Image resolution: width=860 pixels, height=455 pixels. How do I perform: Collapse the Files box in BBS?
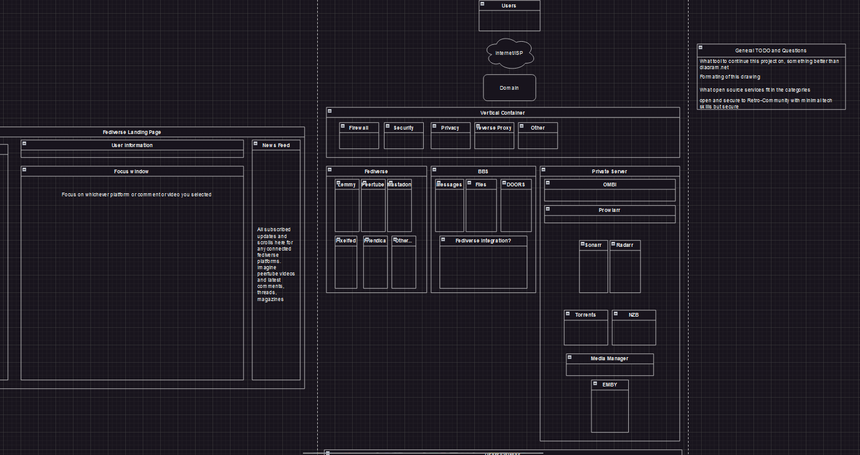pyautogui.click(x=469, y=183)
